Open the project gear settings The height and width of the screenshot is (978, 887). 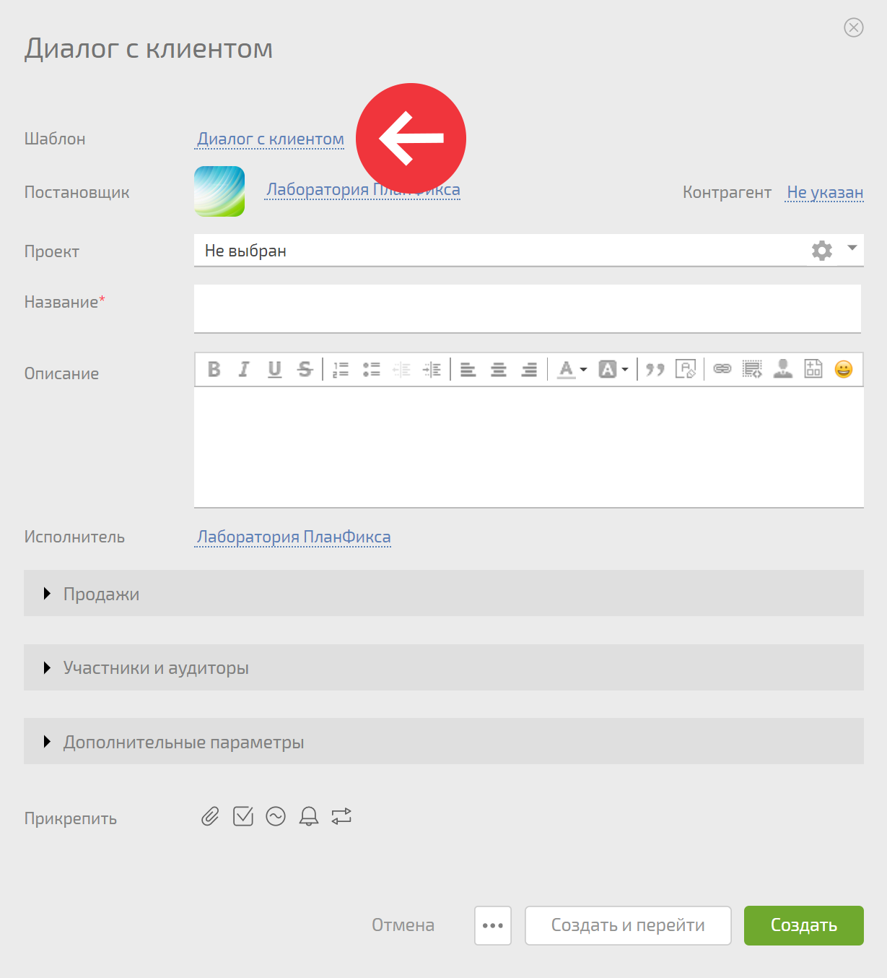pyautogui.click(x=822, y=251)
